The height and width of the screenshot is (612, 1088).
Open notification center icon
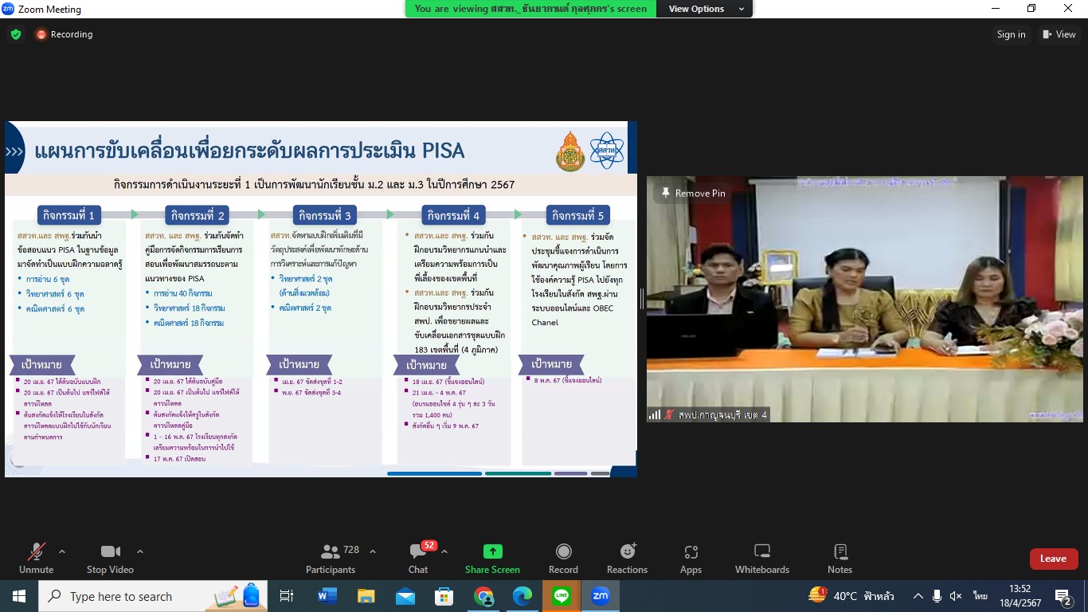tap(1063, 596)
